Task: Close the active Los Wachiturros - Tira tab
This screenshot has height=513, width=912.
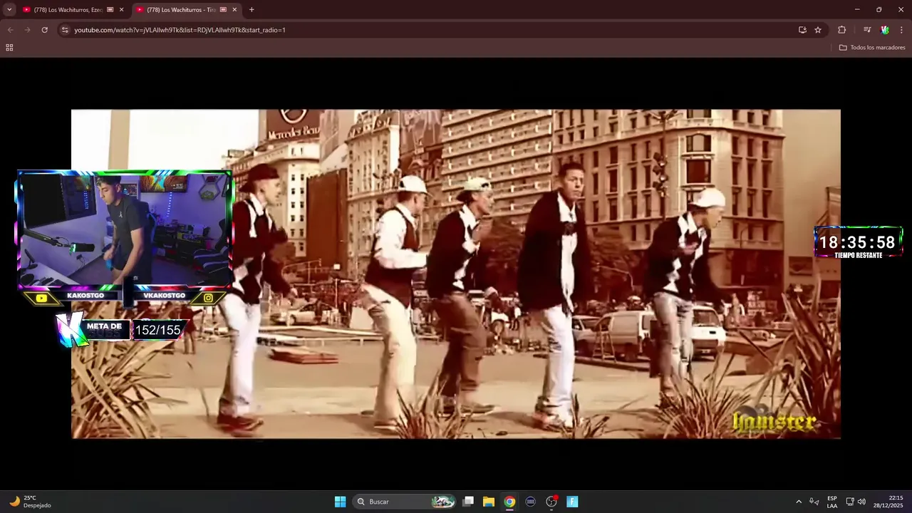Action: click(x=234, y=10)
